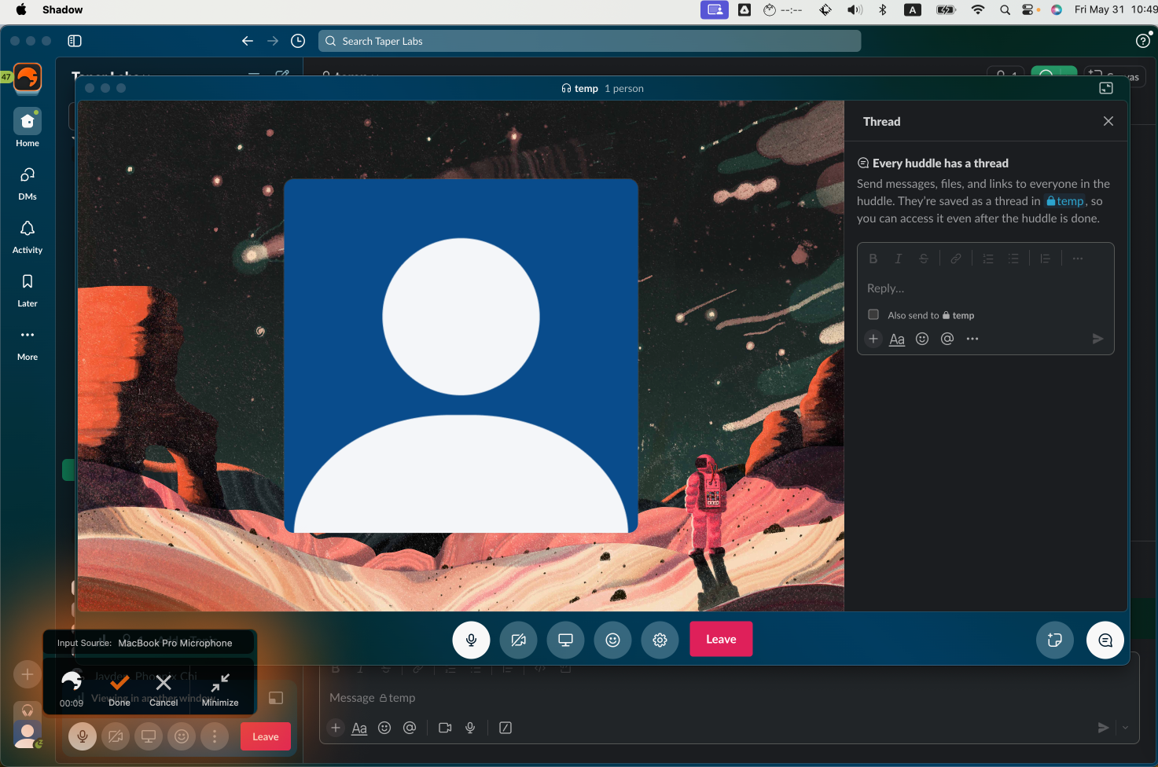This screenshot has height=767, width=1158.
Task: Leave the huddle
Action: coord(720,639)
